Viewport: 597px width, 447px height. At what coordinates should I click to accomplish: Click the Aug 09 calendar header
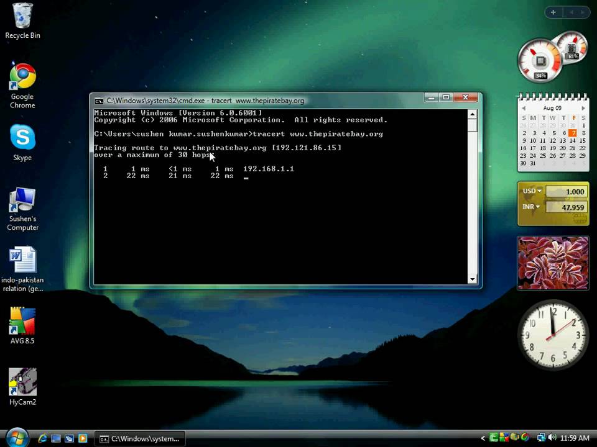tap(552, 108)
